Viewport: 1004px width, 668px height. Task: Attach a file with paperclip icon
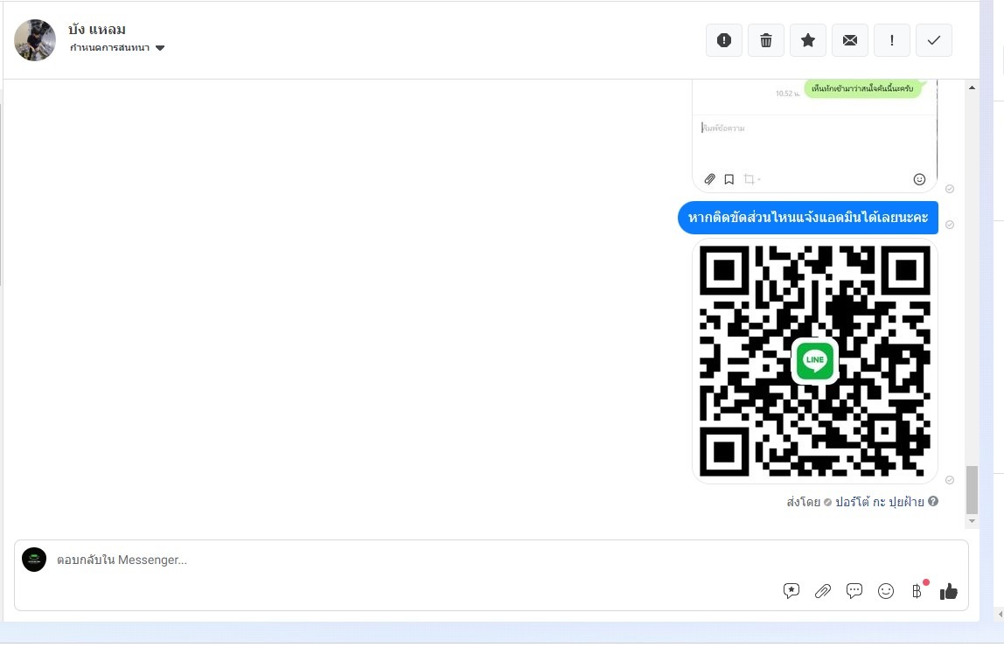(x=823, y=590)
